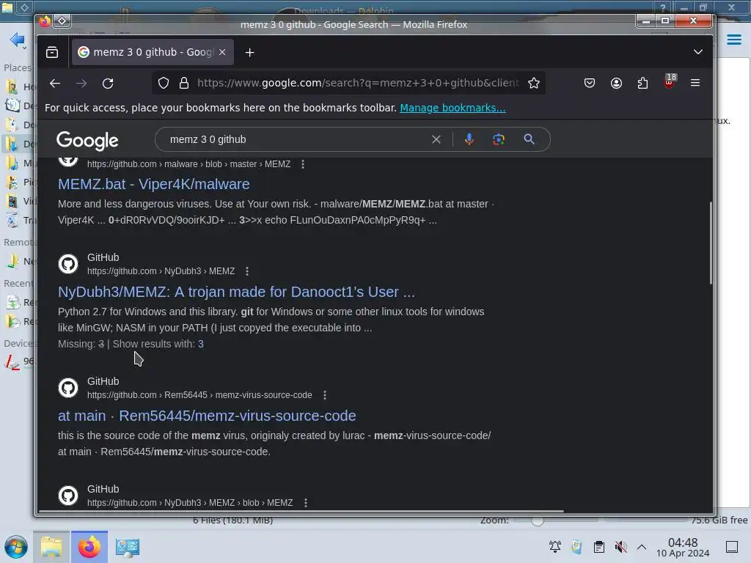The image size is (751, 563).
Task: Open Firefox account icon
Action: click(x=616, y=84)
